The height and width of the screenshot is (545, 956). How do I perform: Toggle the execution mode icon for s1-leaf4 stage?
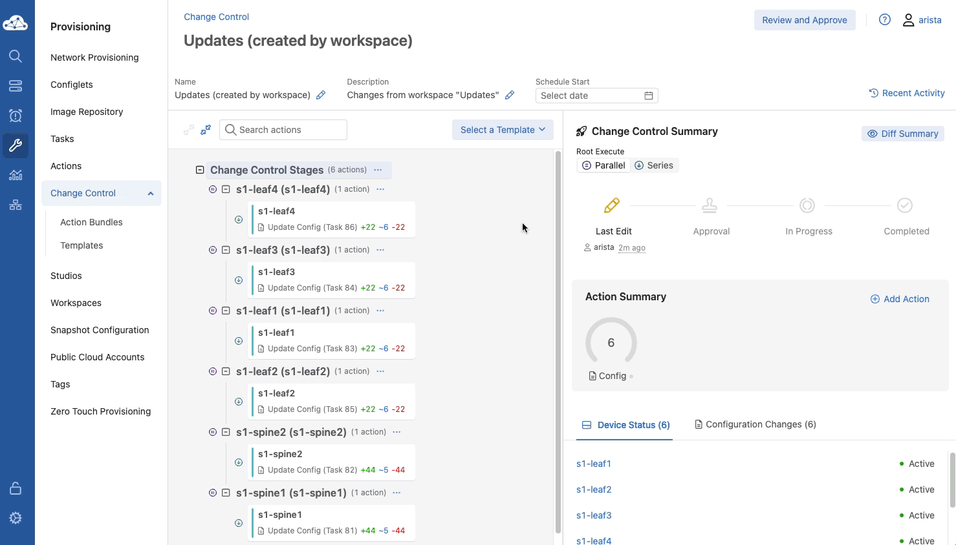[213, 189]
